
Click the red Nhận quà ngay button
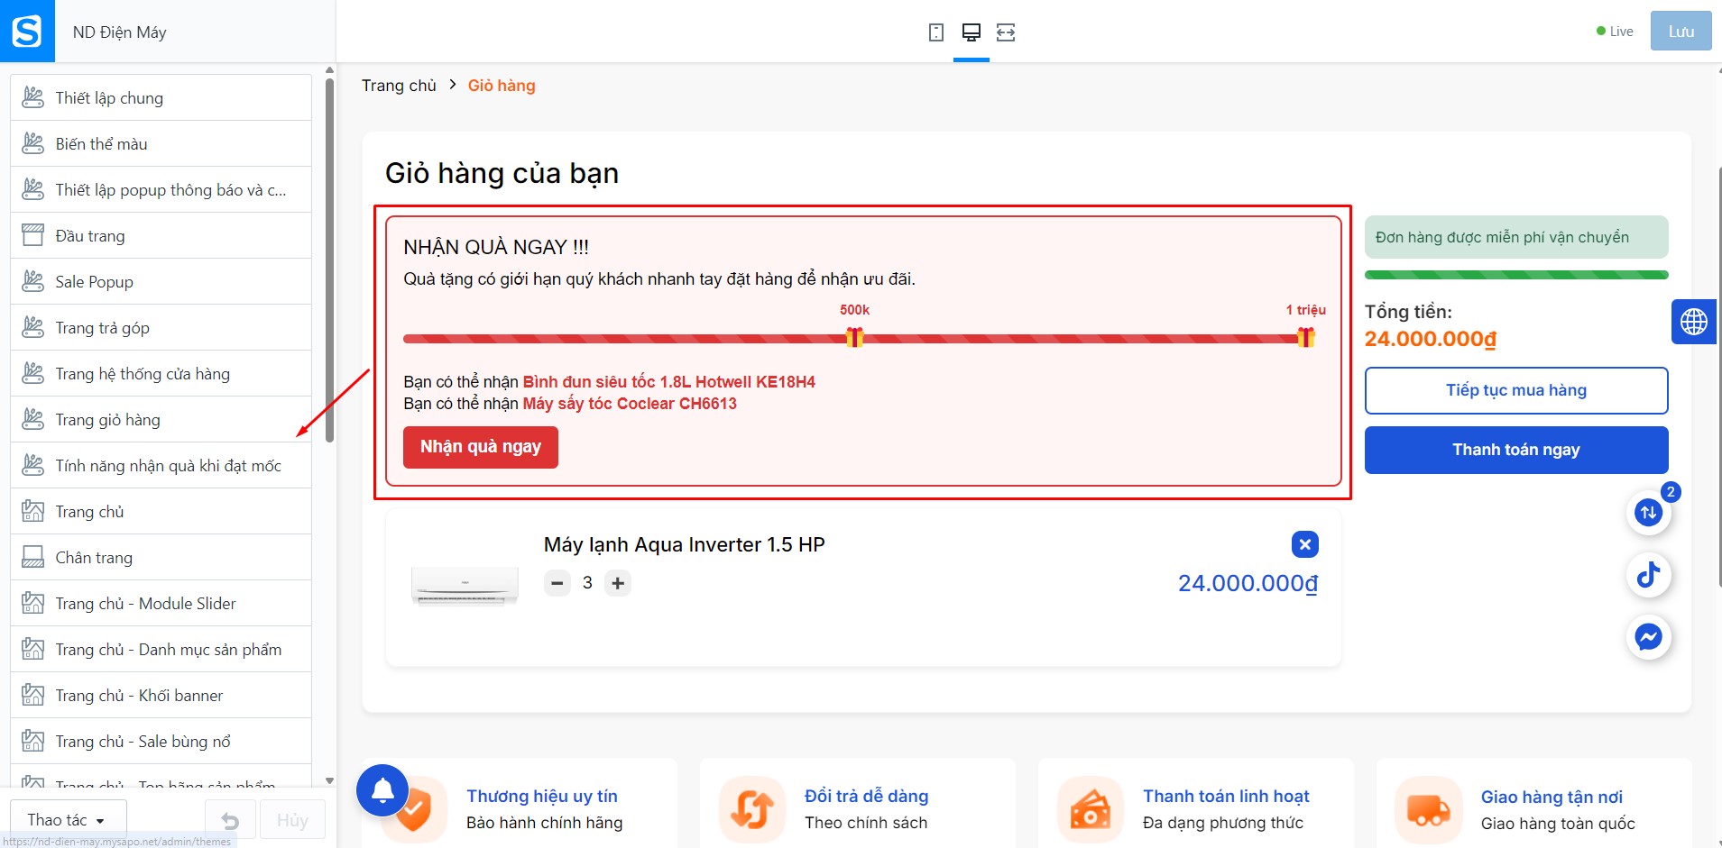click(481, 447)
